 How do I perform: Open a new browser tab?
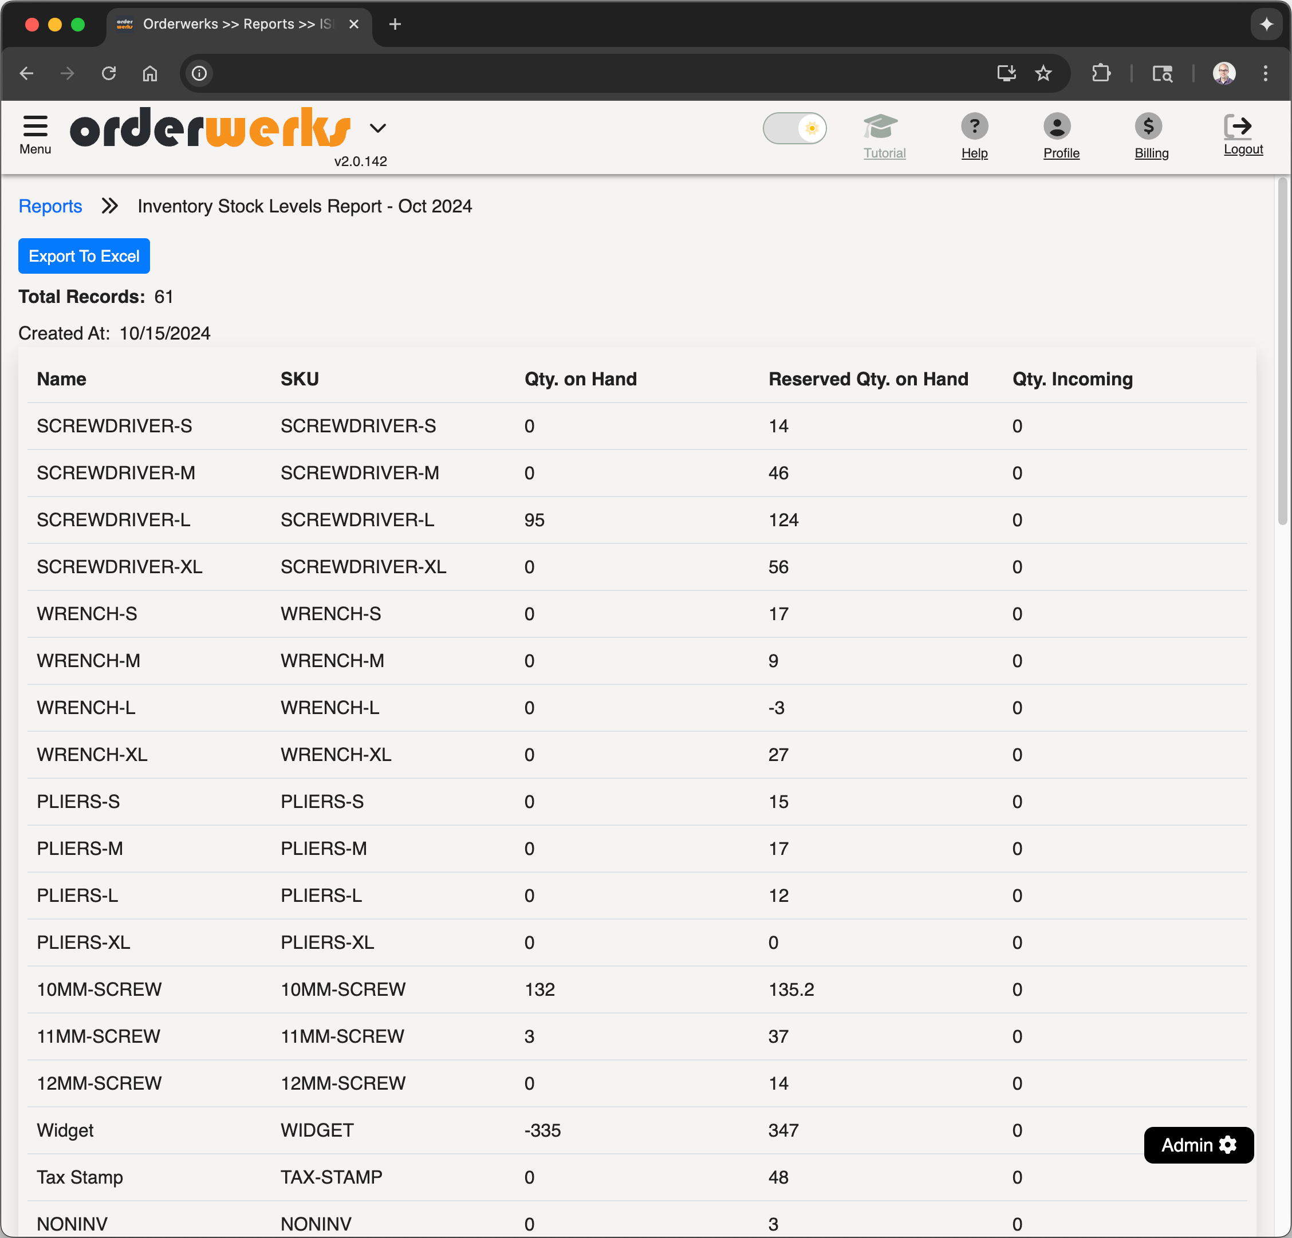[x=395, y=25]
